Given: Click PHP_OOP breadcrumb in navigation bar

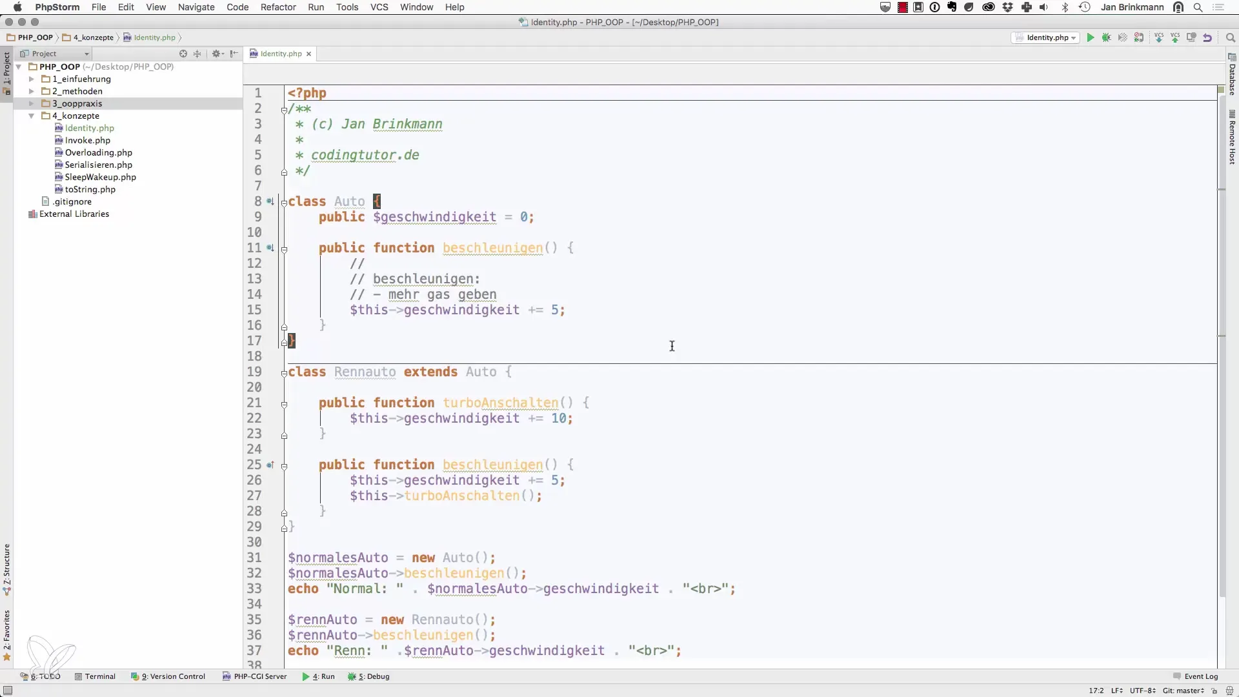Looking at the screenshot, I should [30, 37].
